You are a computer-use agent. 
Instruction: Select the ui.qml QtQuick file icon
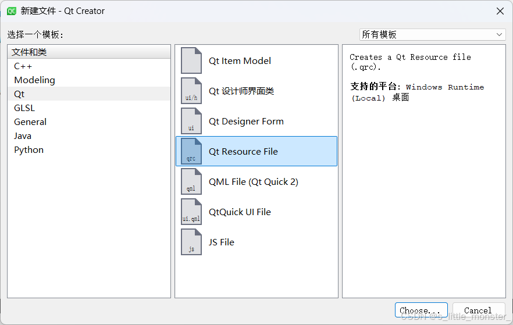pyautogui.click(x=191, y=212)
